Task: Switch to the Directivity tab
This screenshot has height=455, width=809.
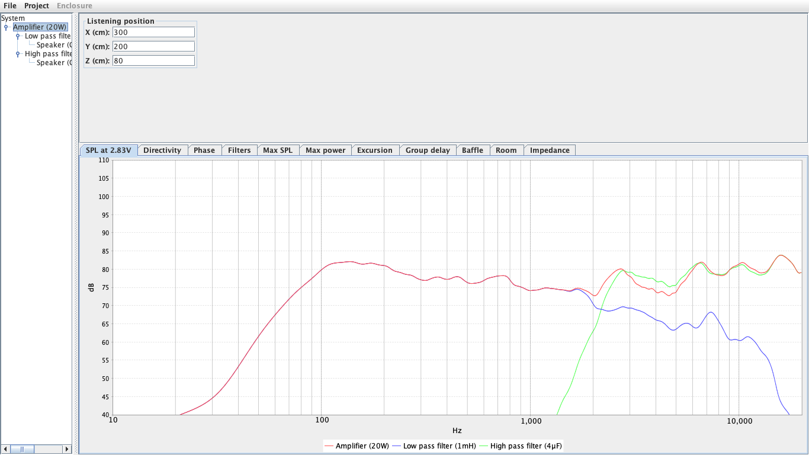Action: [x=162, y=150]
